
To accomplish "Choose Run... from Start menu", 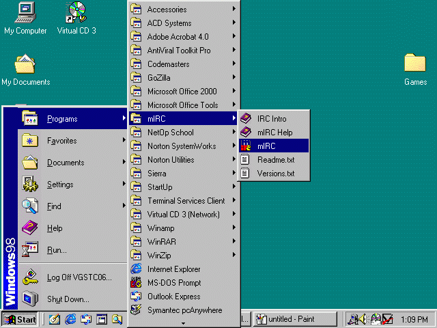I will pyautogui.click(x=73, y=250).
